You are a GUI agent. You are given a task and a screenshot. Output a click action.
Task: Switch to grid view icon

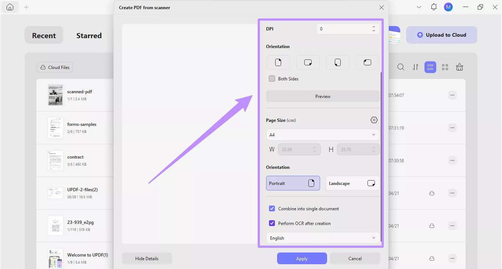pyautogui.click(x=445, y=67)
